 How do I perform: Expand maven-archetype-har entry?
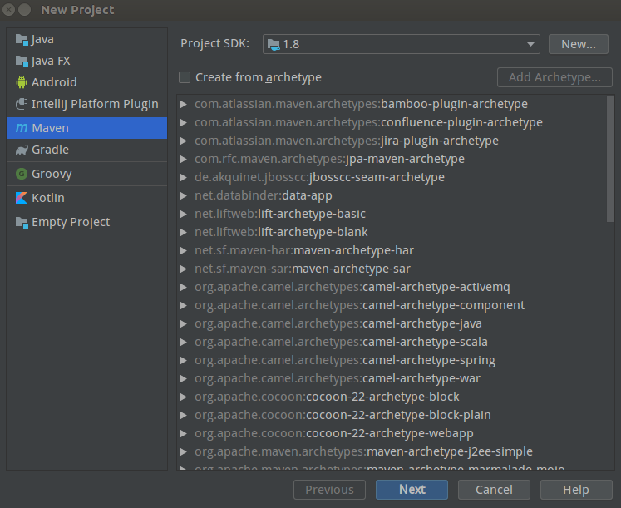(184, 250)
